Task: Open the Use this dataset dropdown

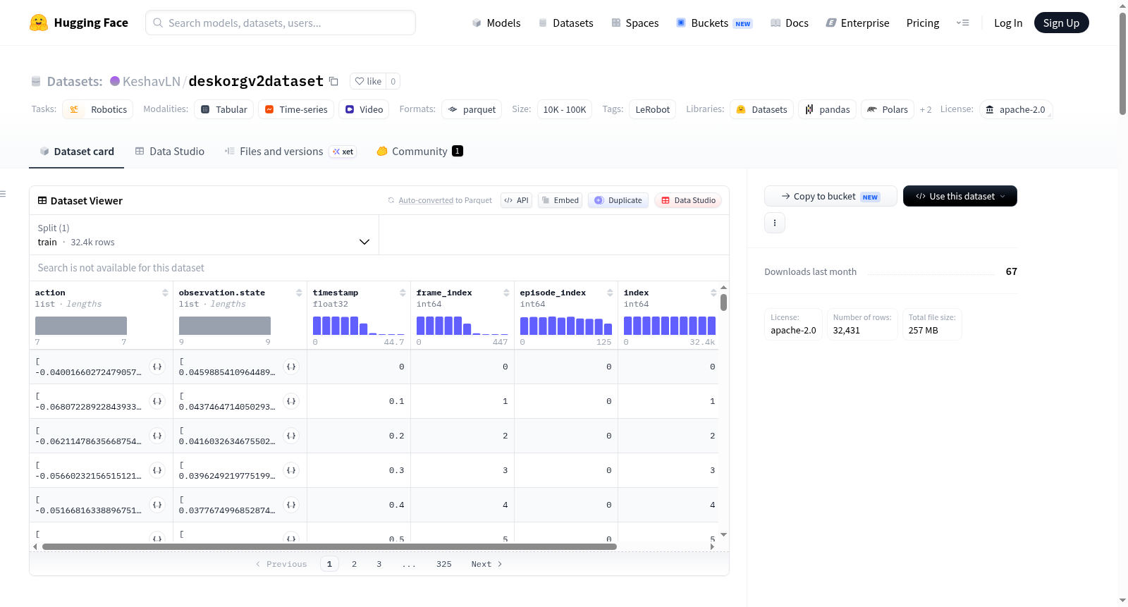Action: pyautogui.click(x=960, y=196)
